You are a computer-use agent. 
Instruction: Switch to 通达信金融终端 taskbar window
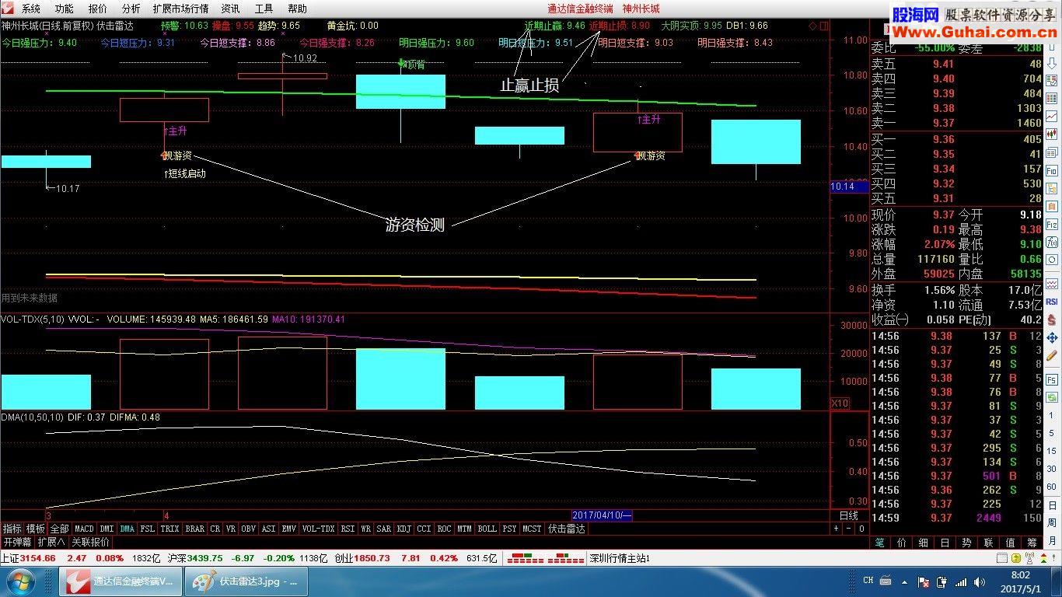[x=122, y=581]
